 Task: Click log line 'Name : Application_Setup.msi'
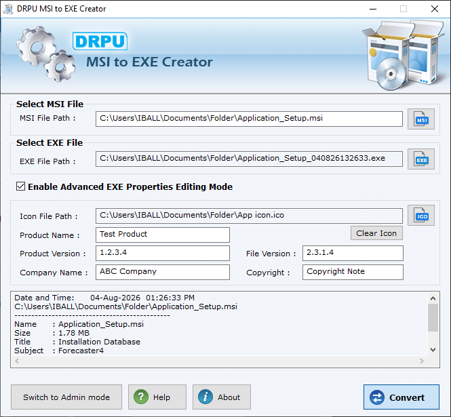[x=79, y=324]
